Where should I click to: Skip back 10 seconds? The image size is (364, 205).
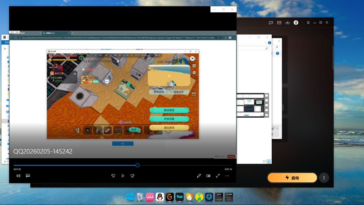[x=113, y=176]
